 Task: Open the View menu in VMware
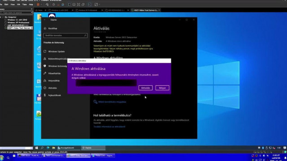click(13, 4)
